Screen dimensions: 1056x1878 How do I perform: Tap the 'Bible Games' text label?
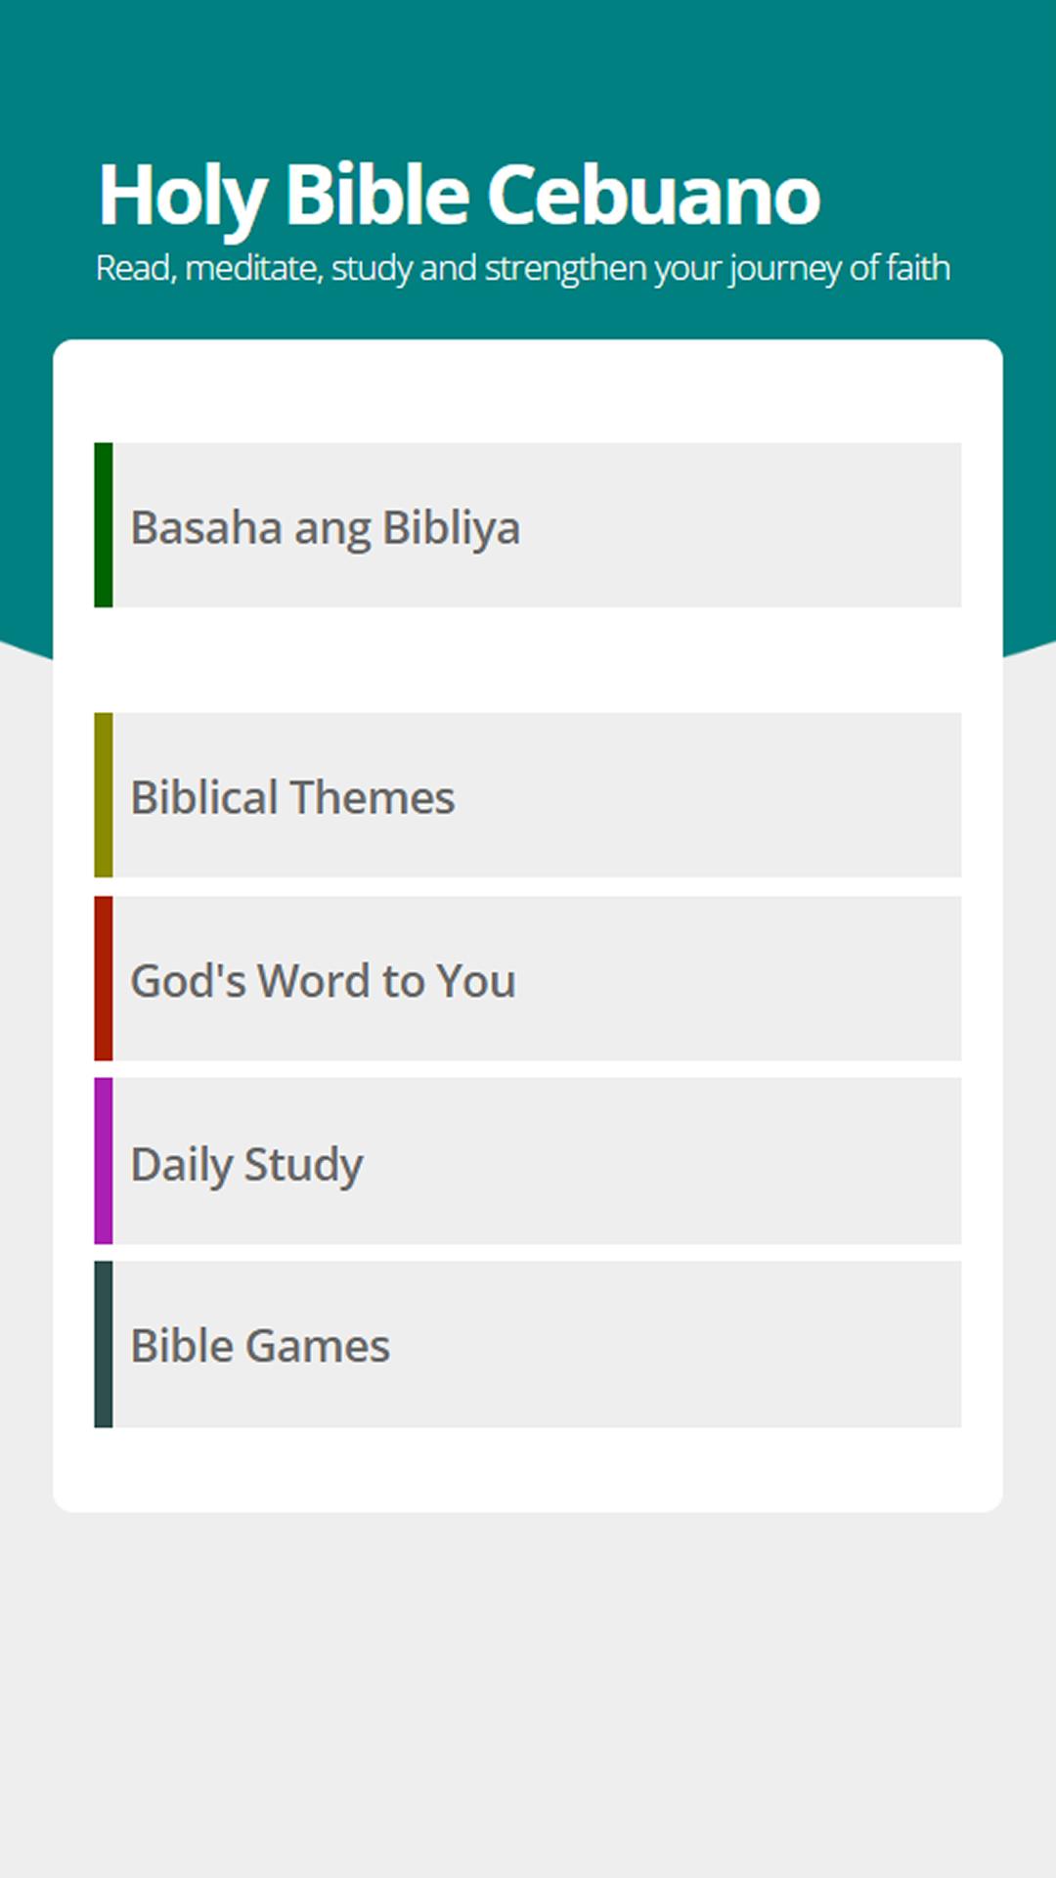(260, 1347)
